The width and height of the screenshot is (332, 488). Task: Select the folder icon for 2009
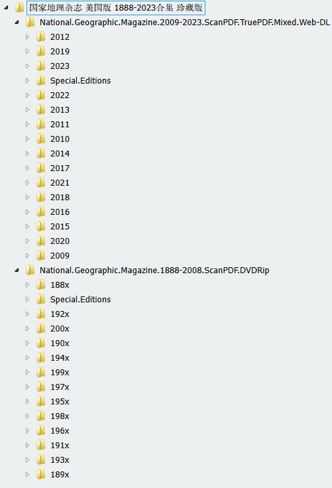[40, 255]
